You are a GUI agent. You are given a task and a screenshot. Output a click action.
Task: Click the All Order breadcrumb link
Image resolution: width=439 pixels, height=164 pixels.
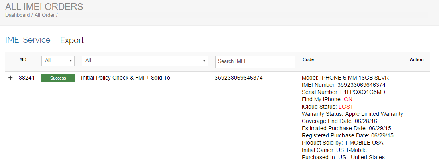tap(44, 15)
